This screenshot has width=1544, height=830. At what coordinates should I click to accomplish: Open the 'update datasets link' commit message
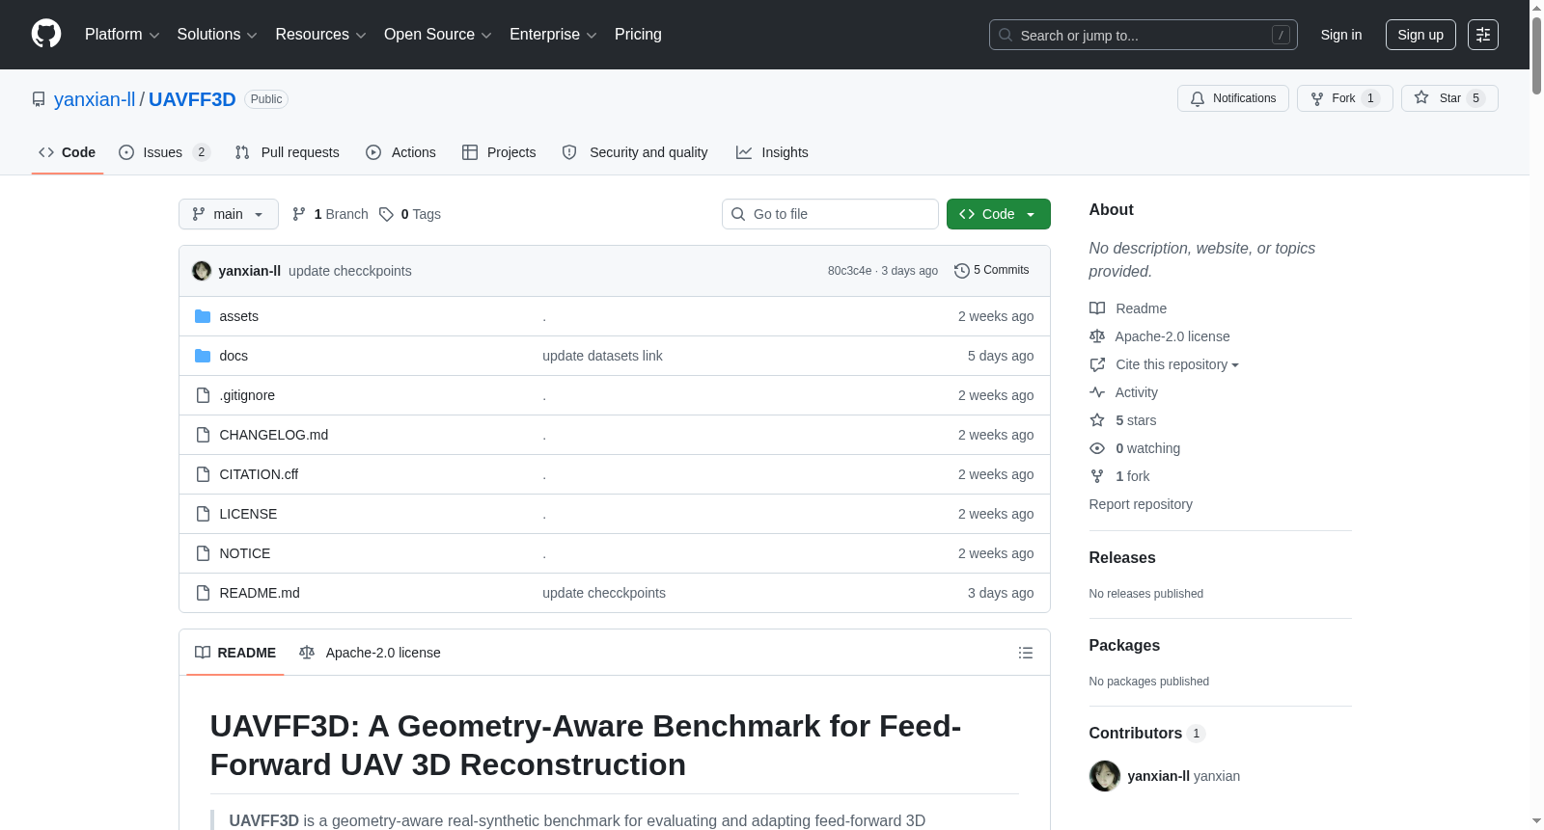tap(602, 356)
